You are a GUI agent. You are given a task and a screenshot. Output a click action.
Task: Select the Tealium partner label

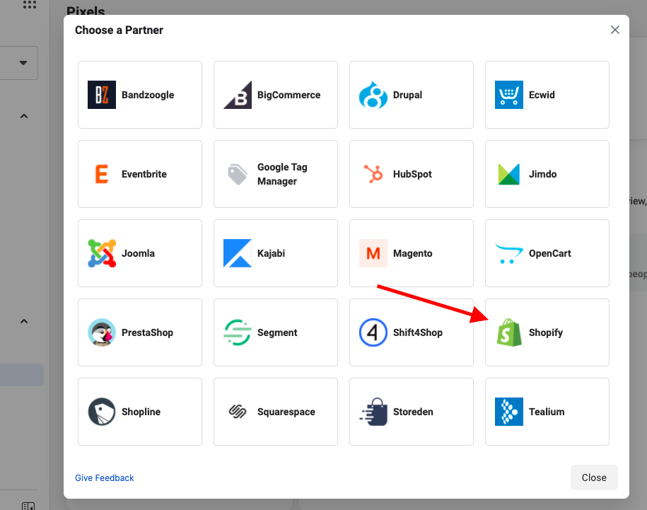547,412
